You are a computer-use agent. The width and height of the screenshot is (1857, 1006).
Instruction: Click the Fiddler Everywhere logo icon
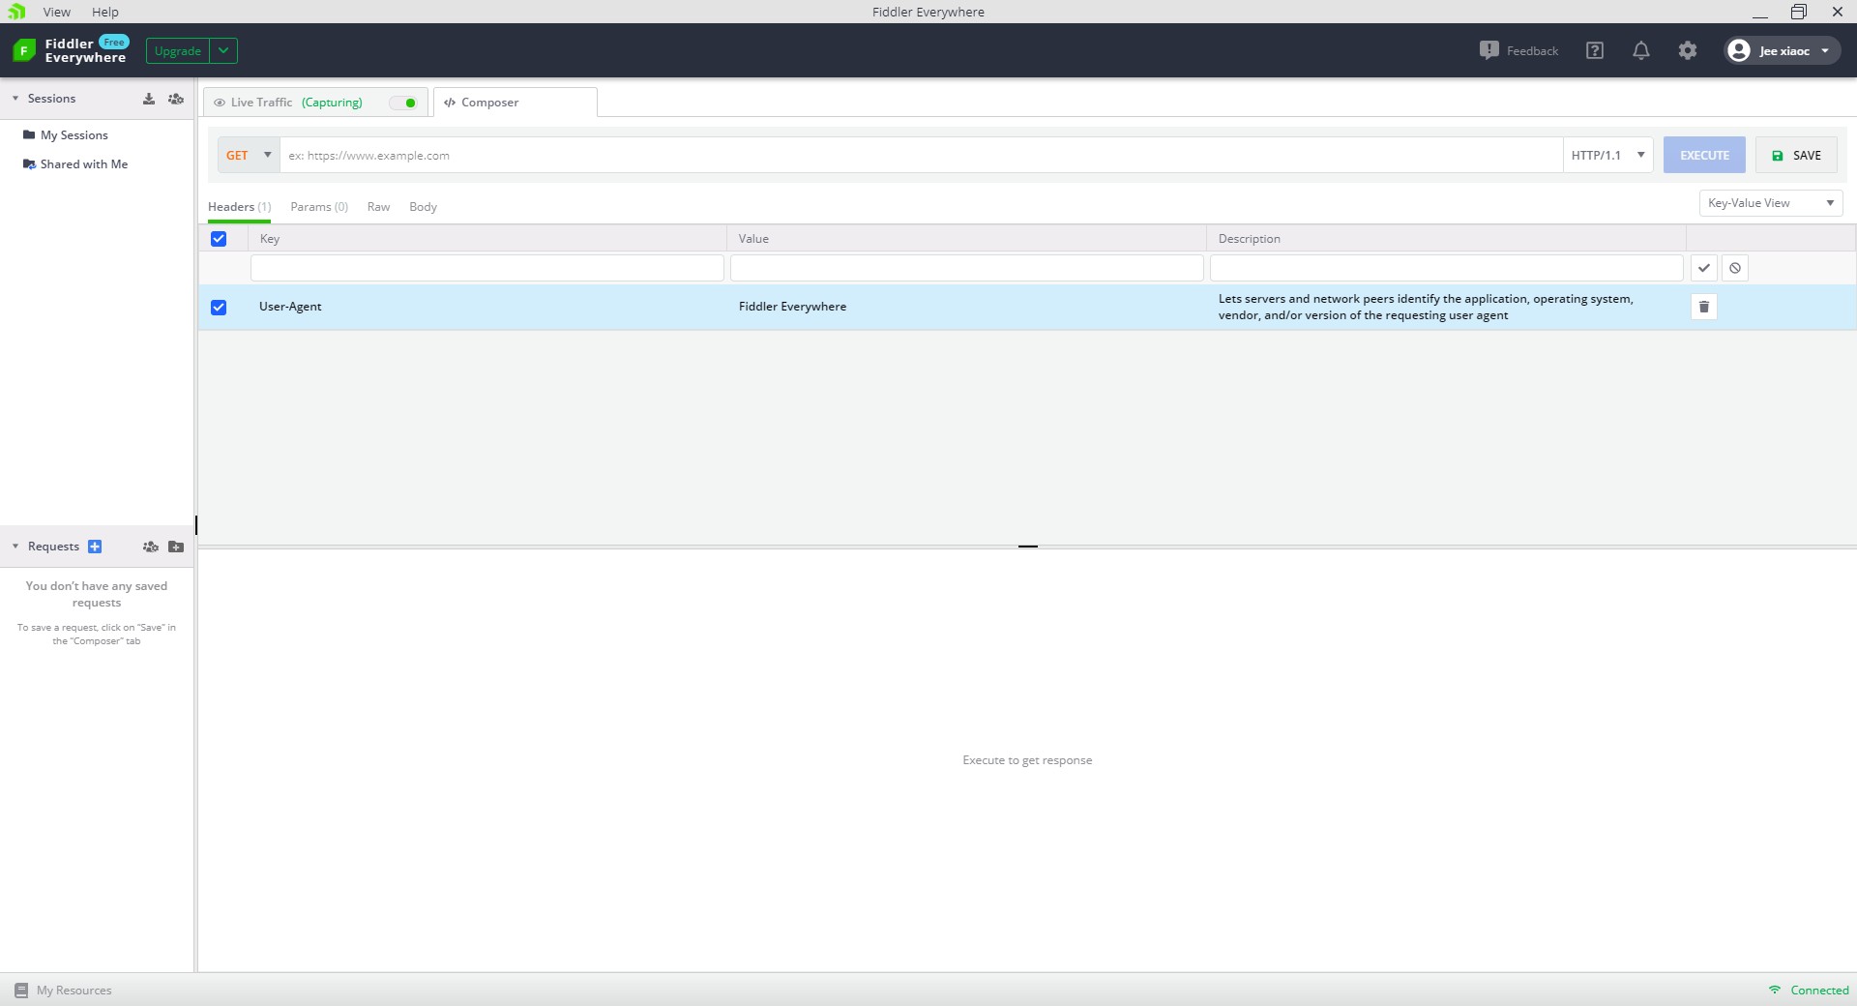[x=24, y=50]
